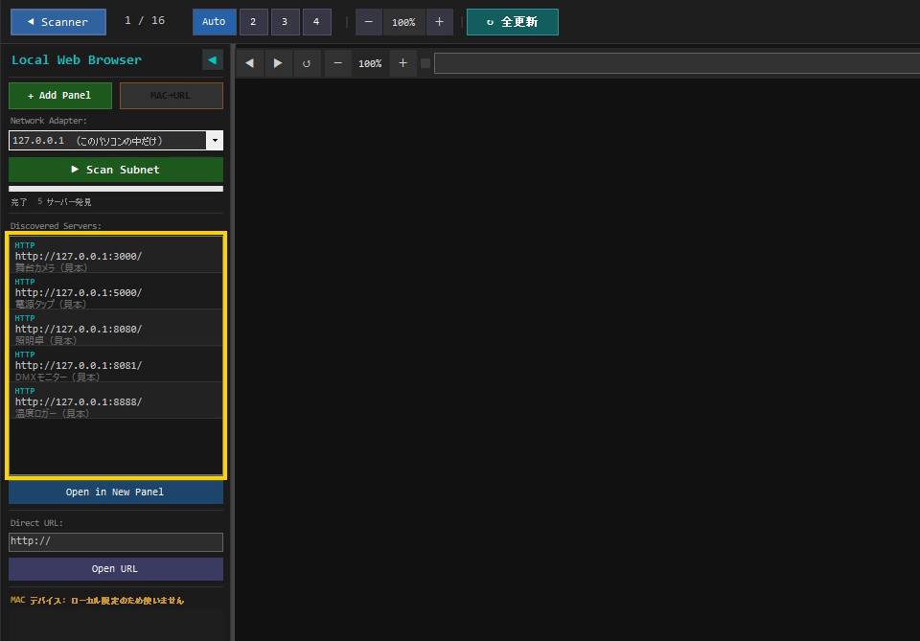Refresh all panels with 全更新

(512, 22)
